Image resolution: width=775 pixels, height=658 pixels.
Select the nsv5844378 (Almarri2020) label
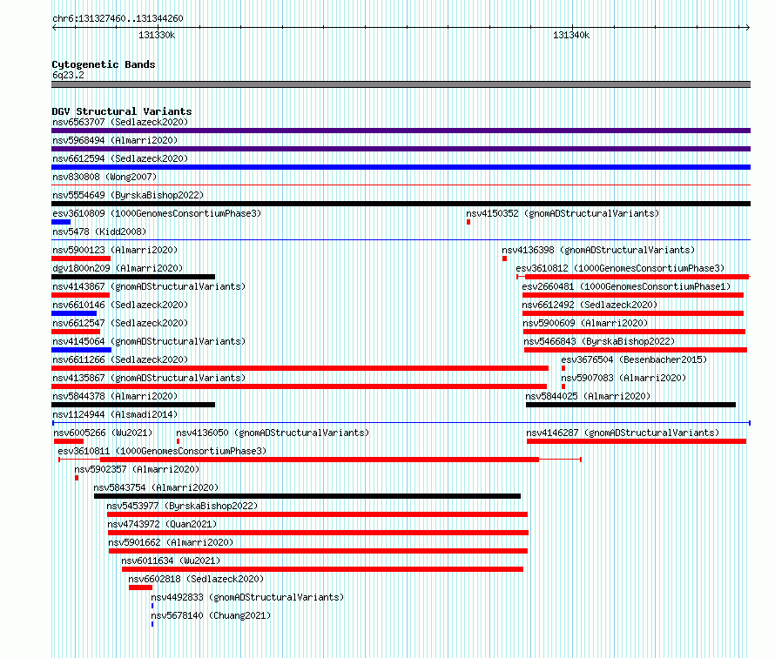(115, 396)
